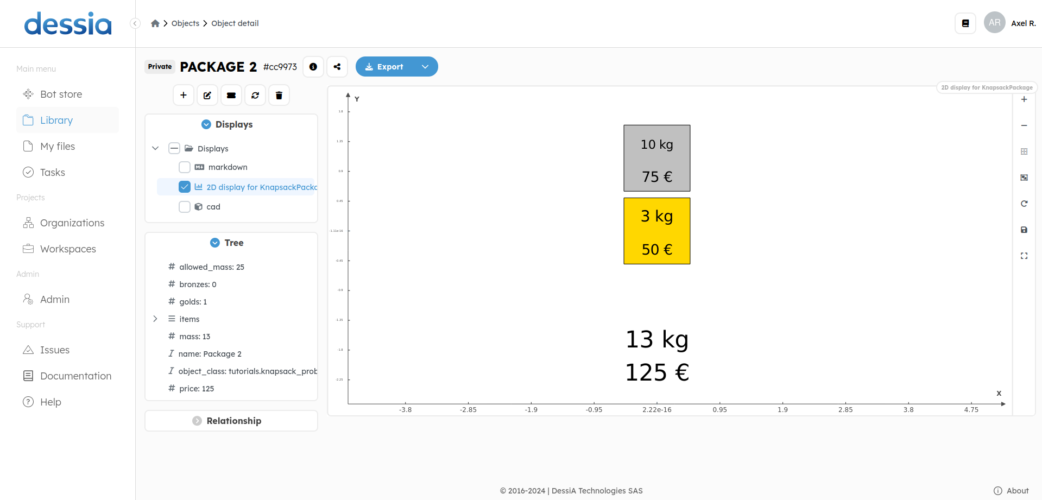
Task: Click the 13 kg total text in plot
Action: tap(657, 340)
